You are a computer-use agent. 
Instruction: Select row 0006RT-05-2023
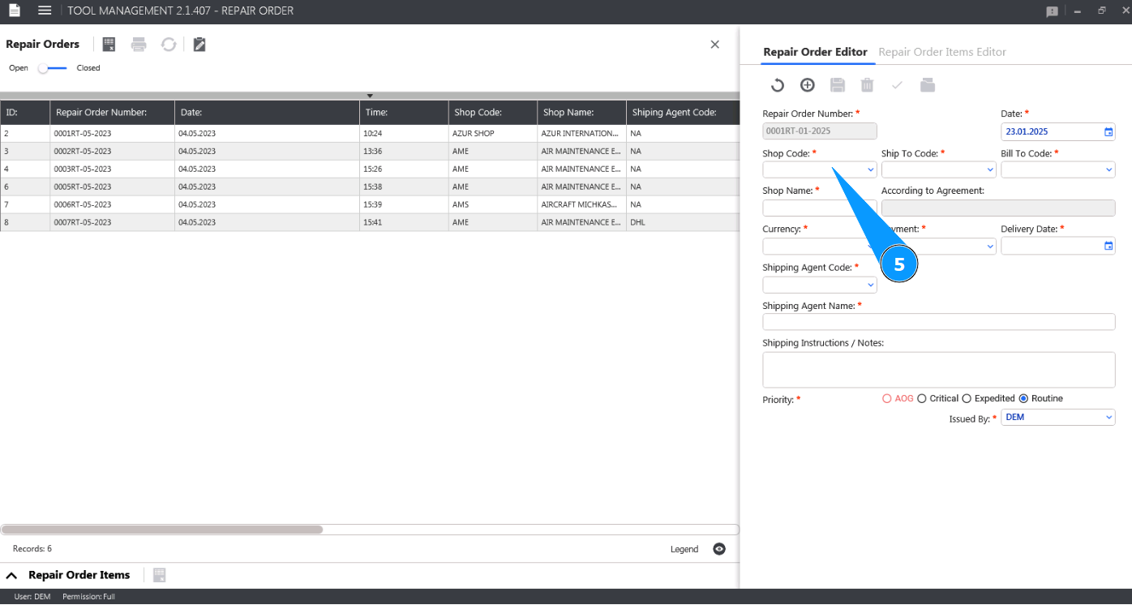pos(370,205)
